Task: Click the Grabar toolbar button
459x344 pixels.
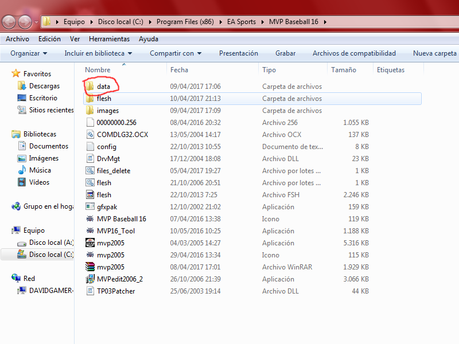Action: 285,53
